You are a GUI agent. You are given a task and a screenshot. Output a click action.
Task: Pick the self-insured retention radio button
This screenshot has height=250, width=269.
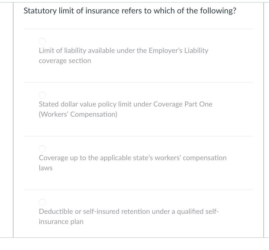42,202
